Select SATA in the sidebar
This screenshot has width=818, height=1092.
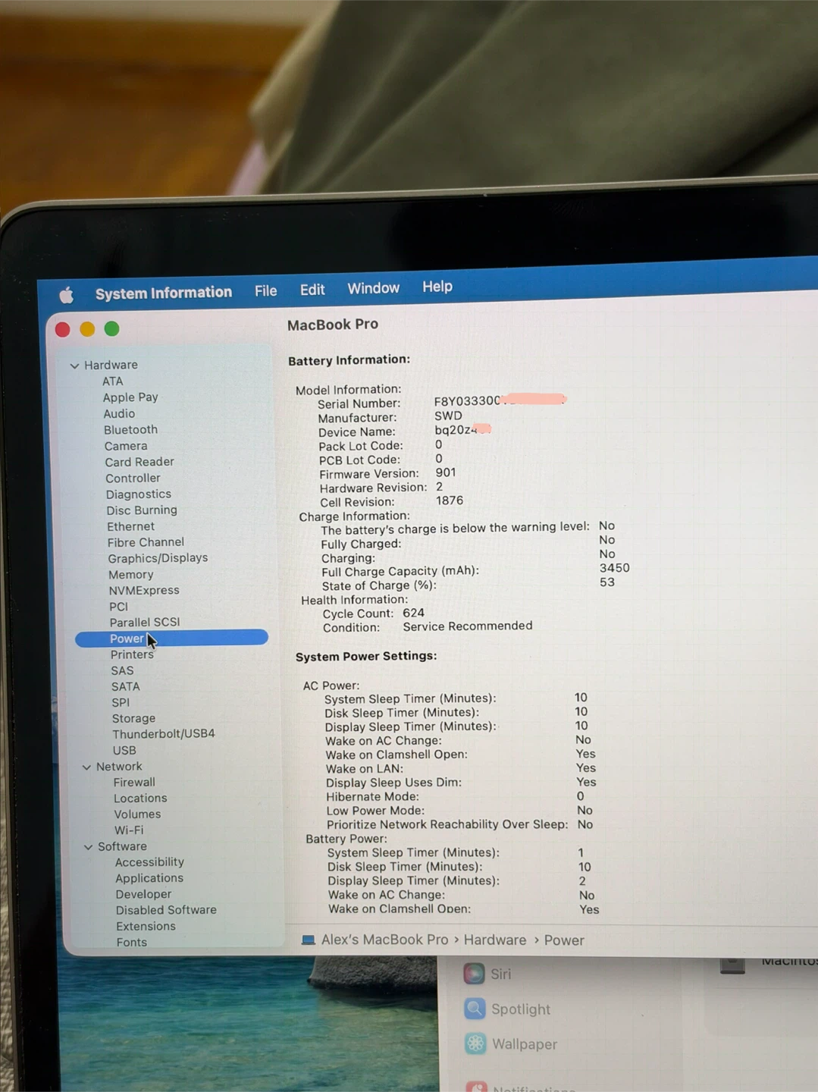pyautogui.click(x=125, y=687)
